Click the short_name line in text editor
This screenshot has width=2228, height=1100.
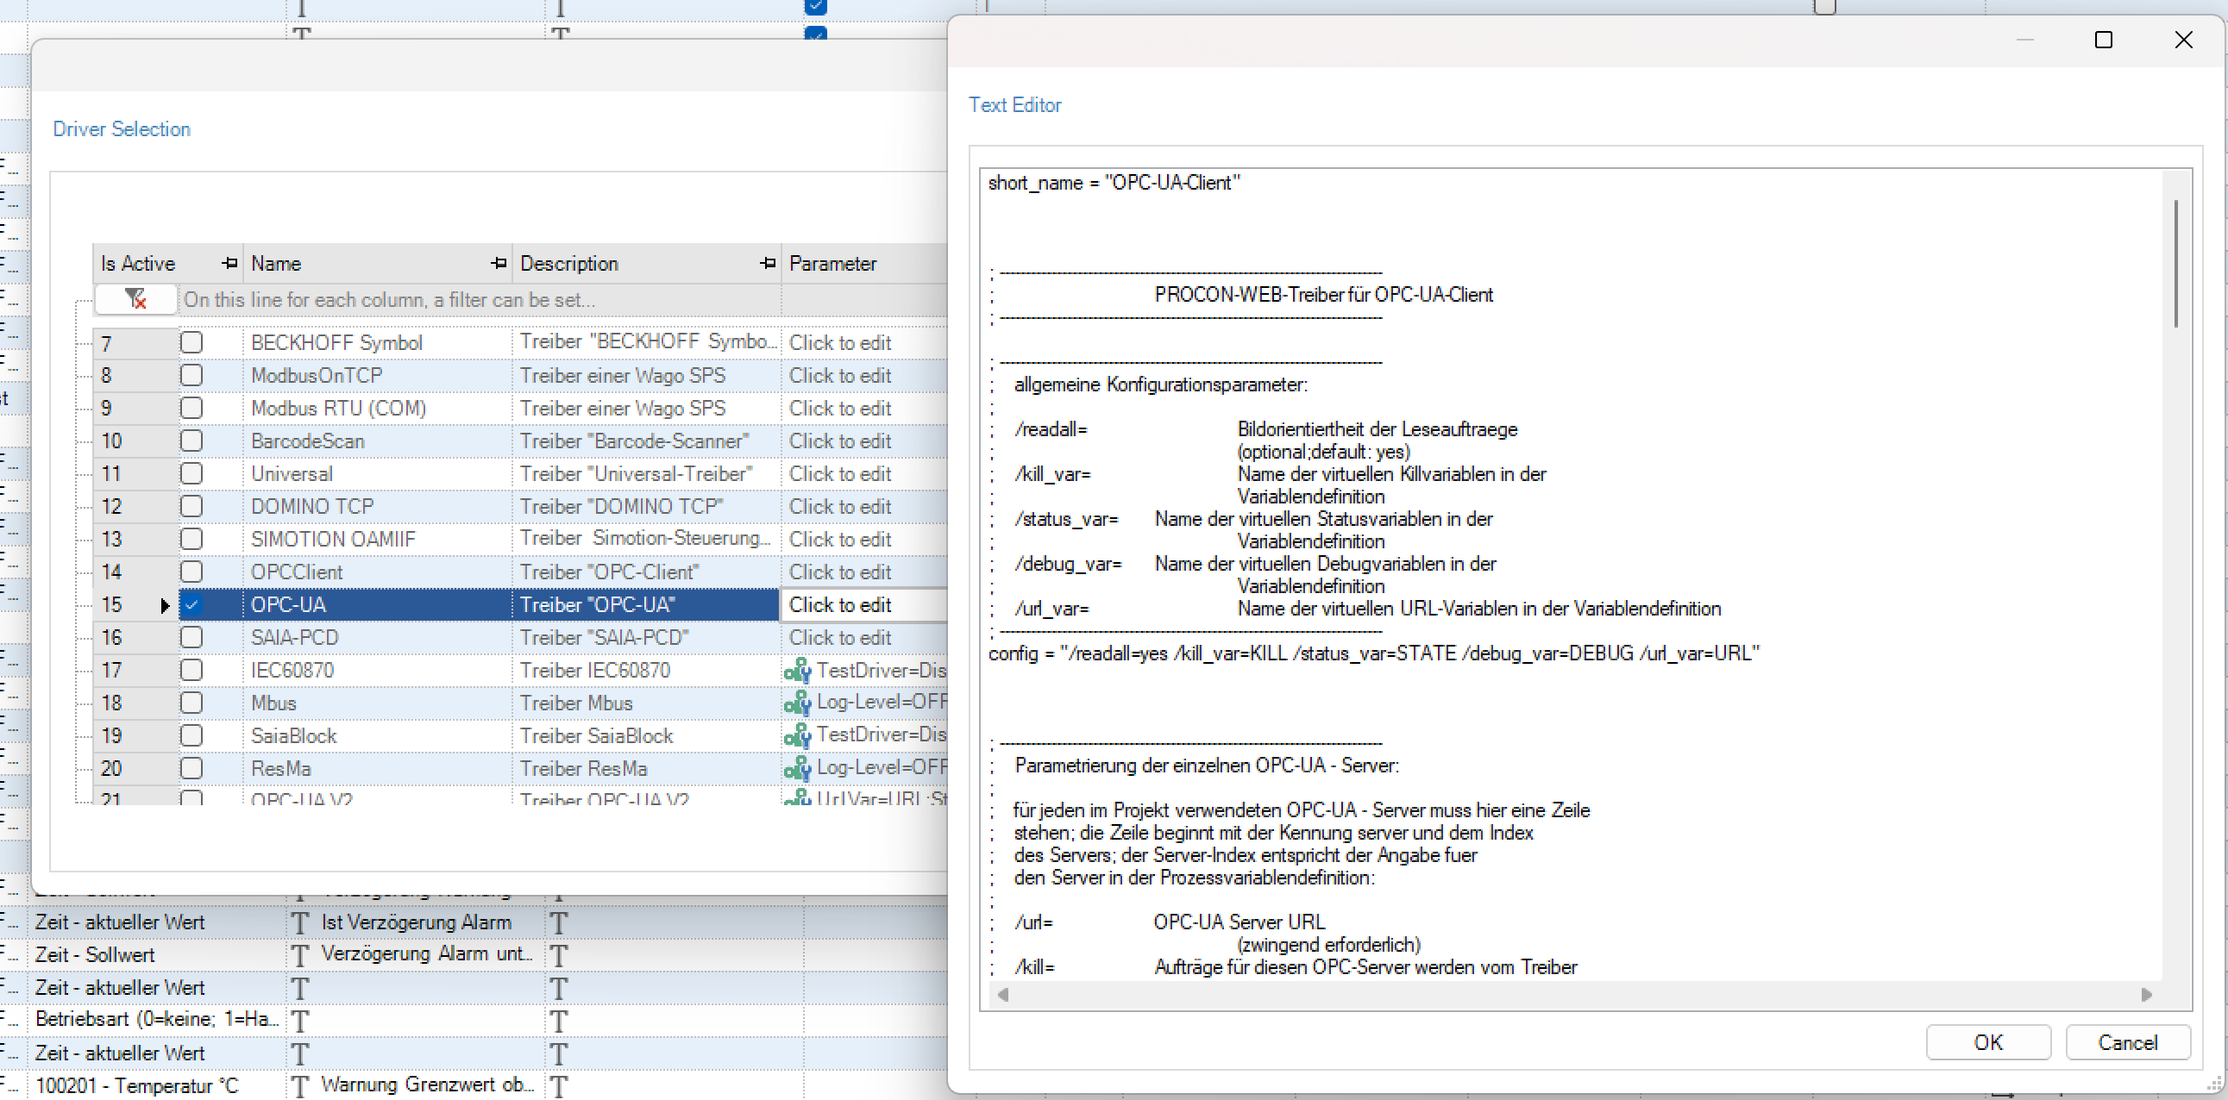1114,183
